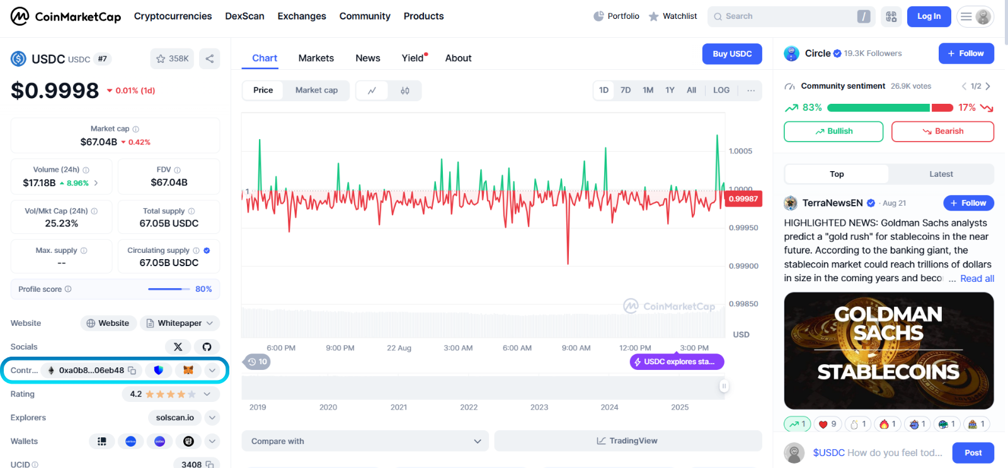Set chart range to 7D

click(x=626, y=91)
